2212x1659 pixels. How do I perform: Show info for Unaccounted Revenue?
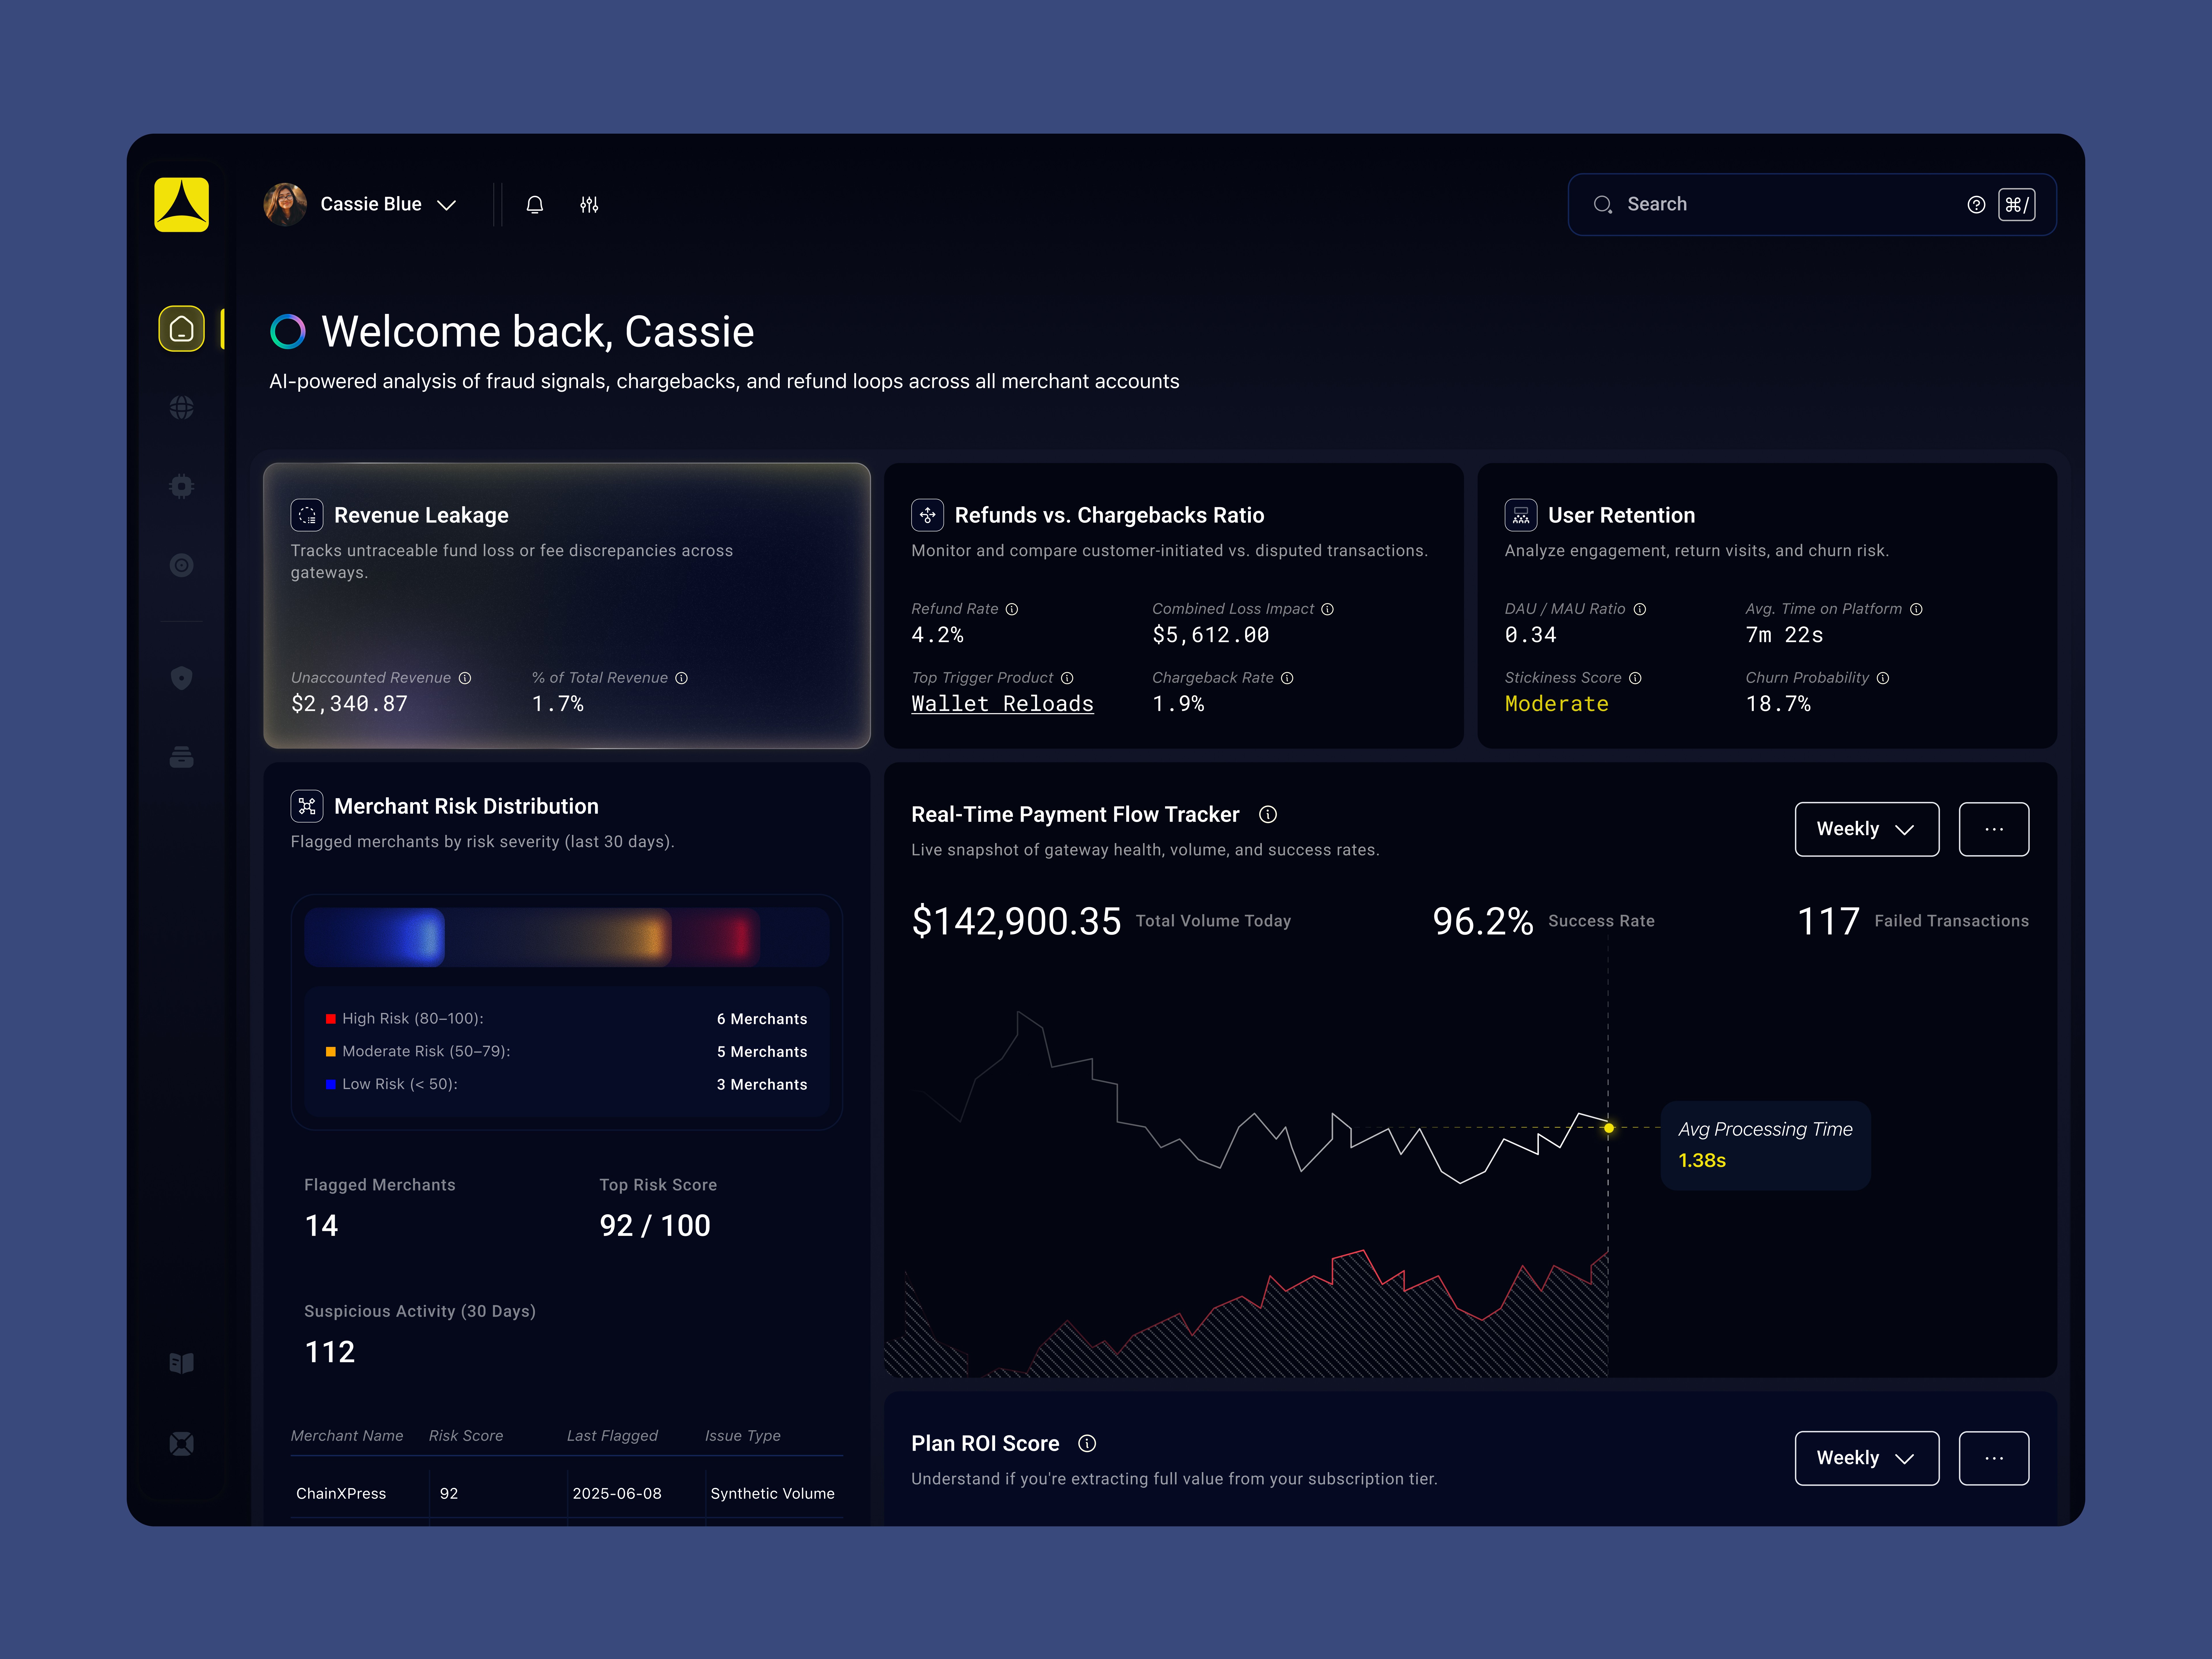coord(465,678)
